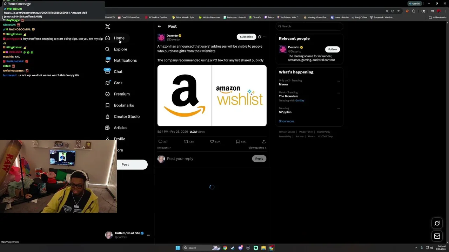
Task: Open the Chrome extensions puzzle icon
Action: [x=414, y=11]
